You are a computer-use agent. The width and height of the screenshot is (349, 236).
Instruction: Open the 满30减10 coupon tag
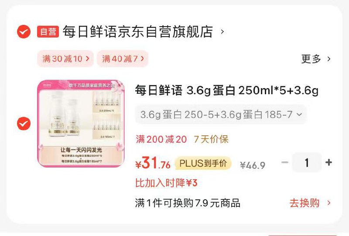point(65,59)
